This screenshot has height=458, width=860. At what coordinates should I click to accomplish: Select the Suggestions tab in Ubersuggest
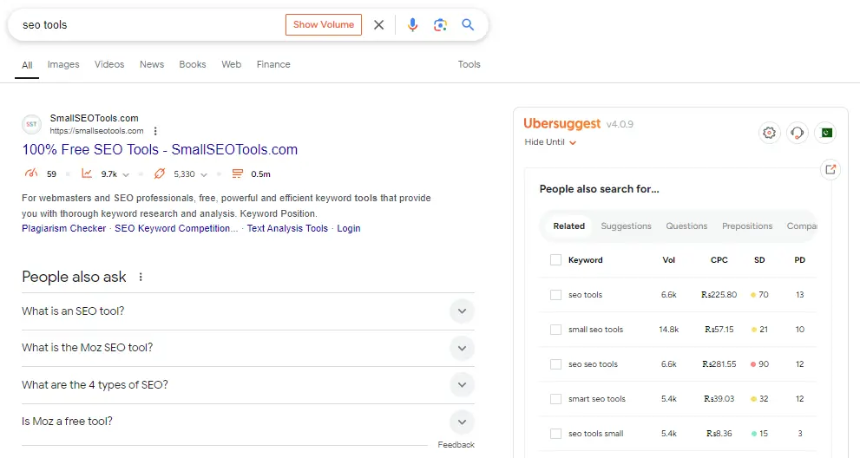pos(626,226)
